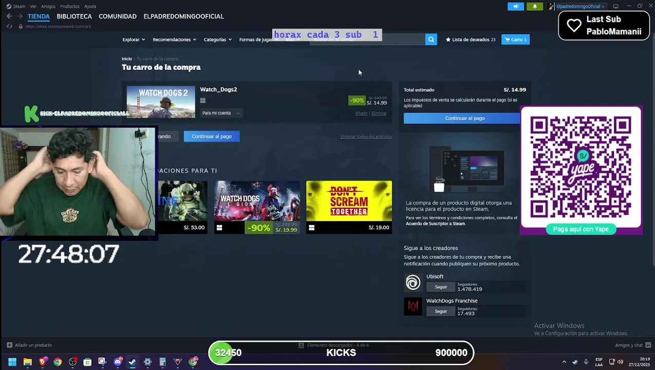
Task: Open Discord from the taskbar
Action: coord(118,362)
